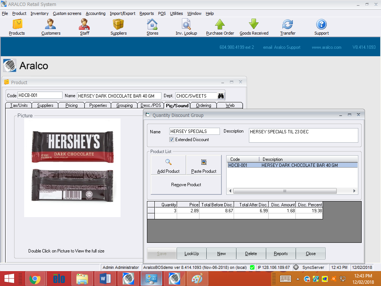Open the Suppliers toolbar icon

[x=118, y=27]
